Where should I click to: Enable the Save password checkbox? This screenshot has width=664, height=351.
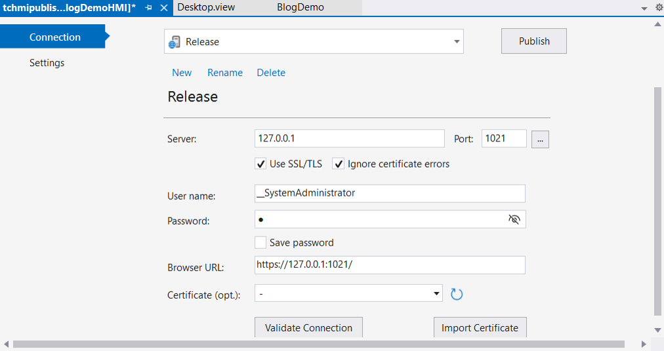pos(260,243)
